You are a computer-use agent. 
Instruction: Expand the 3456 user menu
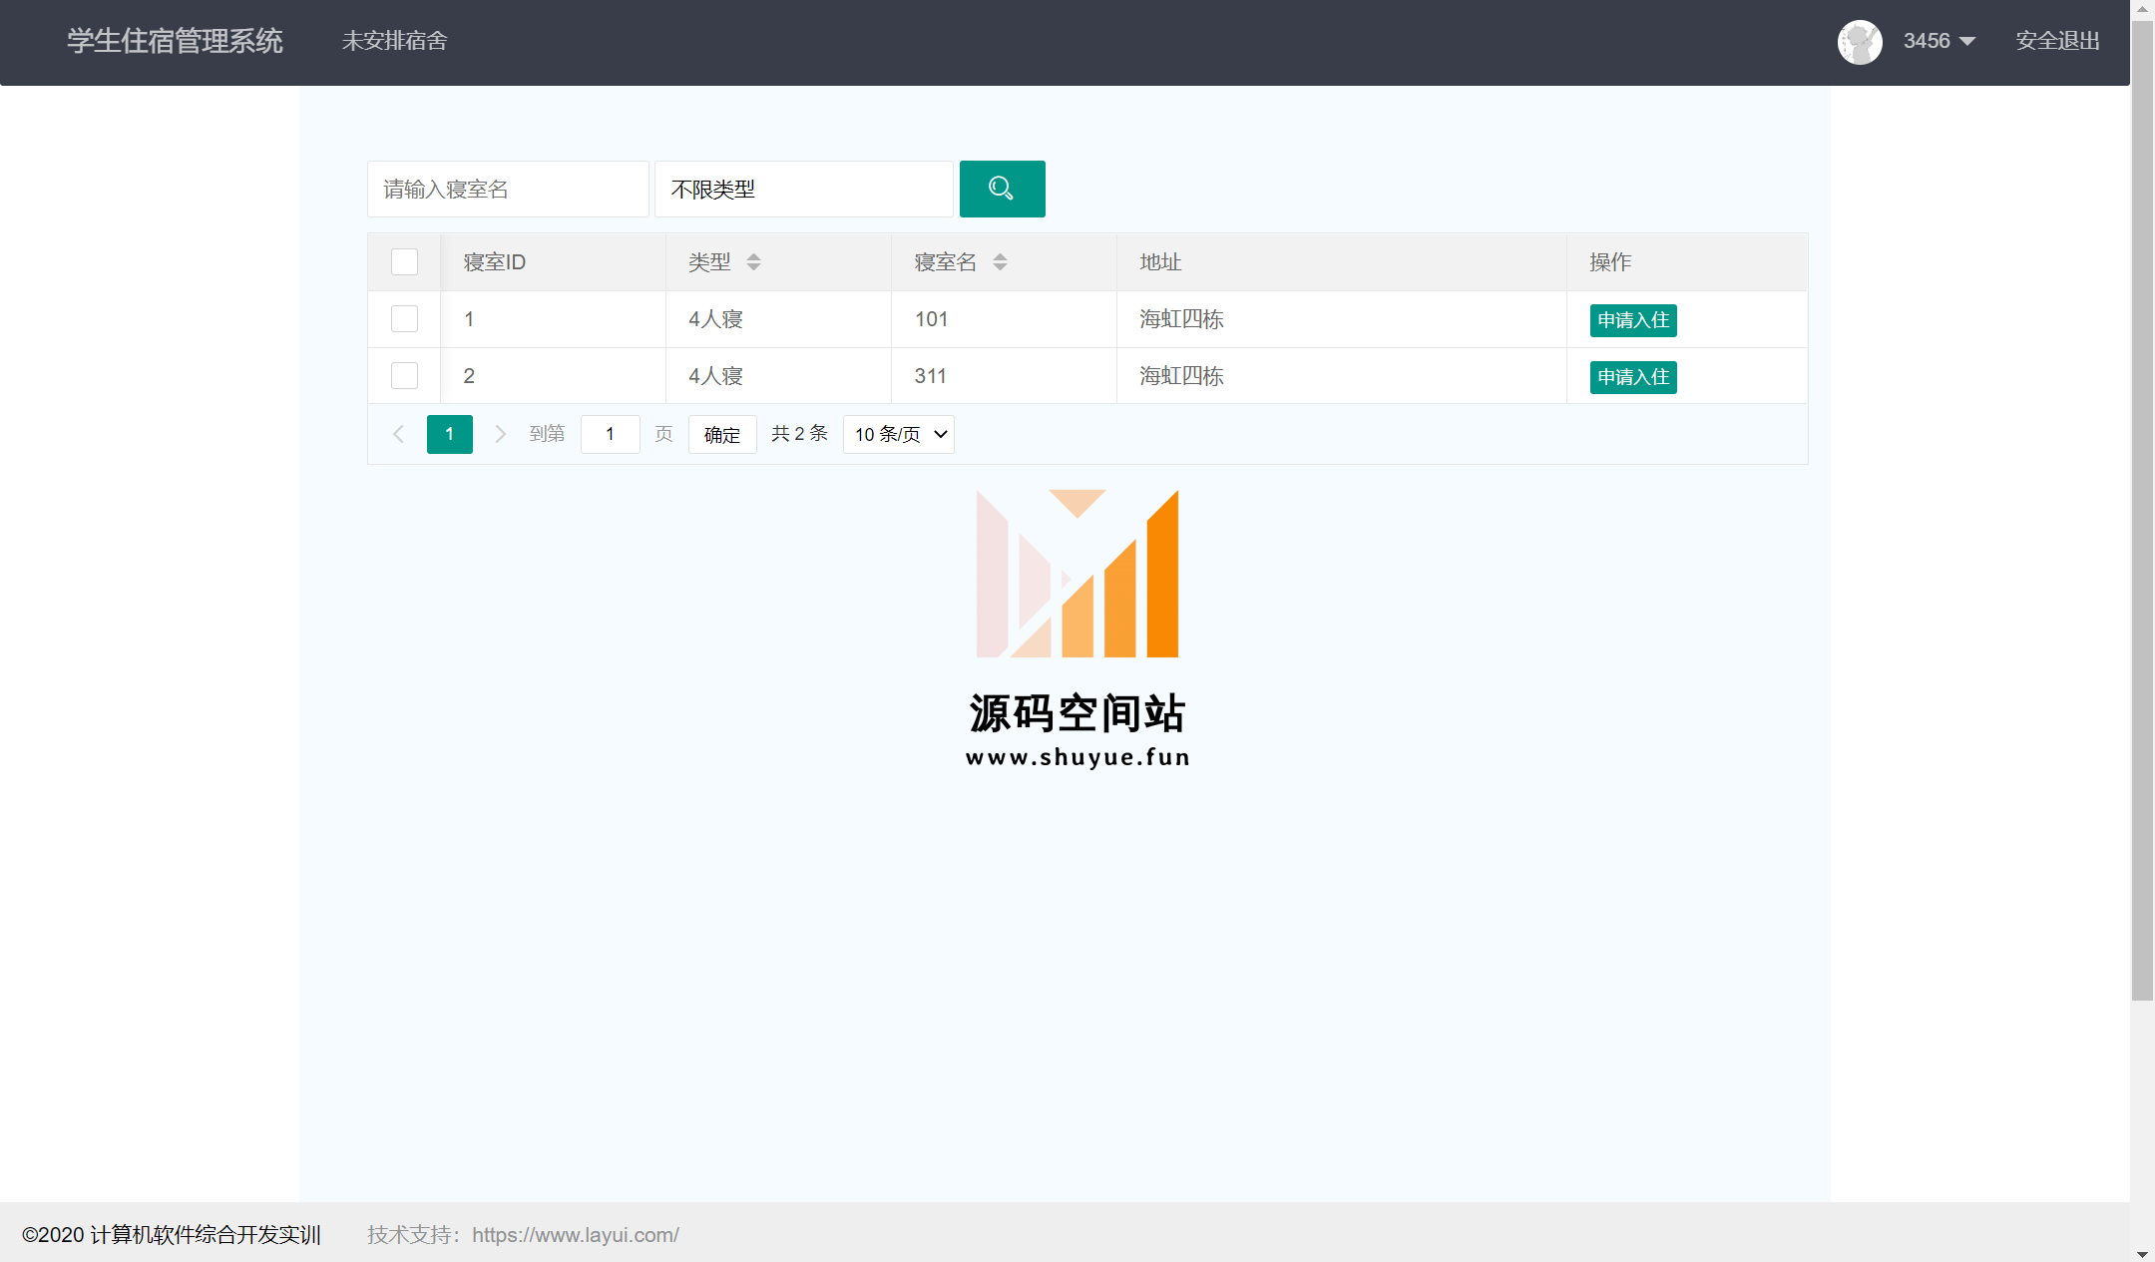coord(1939,41)
